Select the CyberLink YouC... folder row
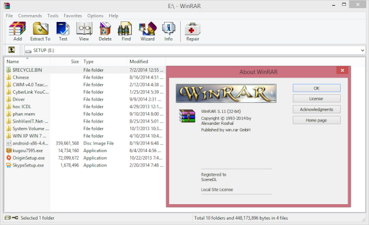Screen dimensions: 369x225 [85, 92]
